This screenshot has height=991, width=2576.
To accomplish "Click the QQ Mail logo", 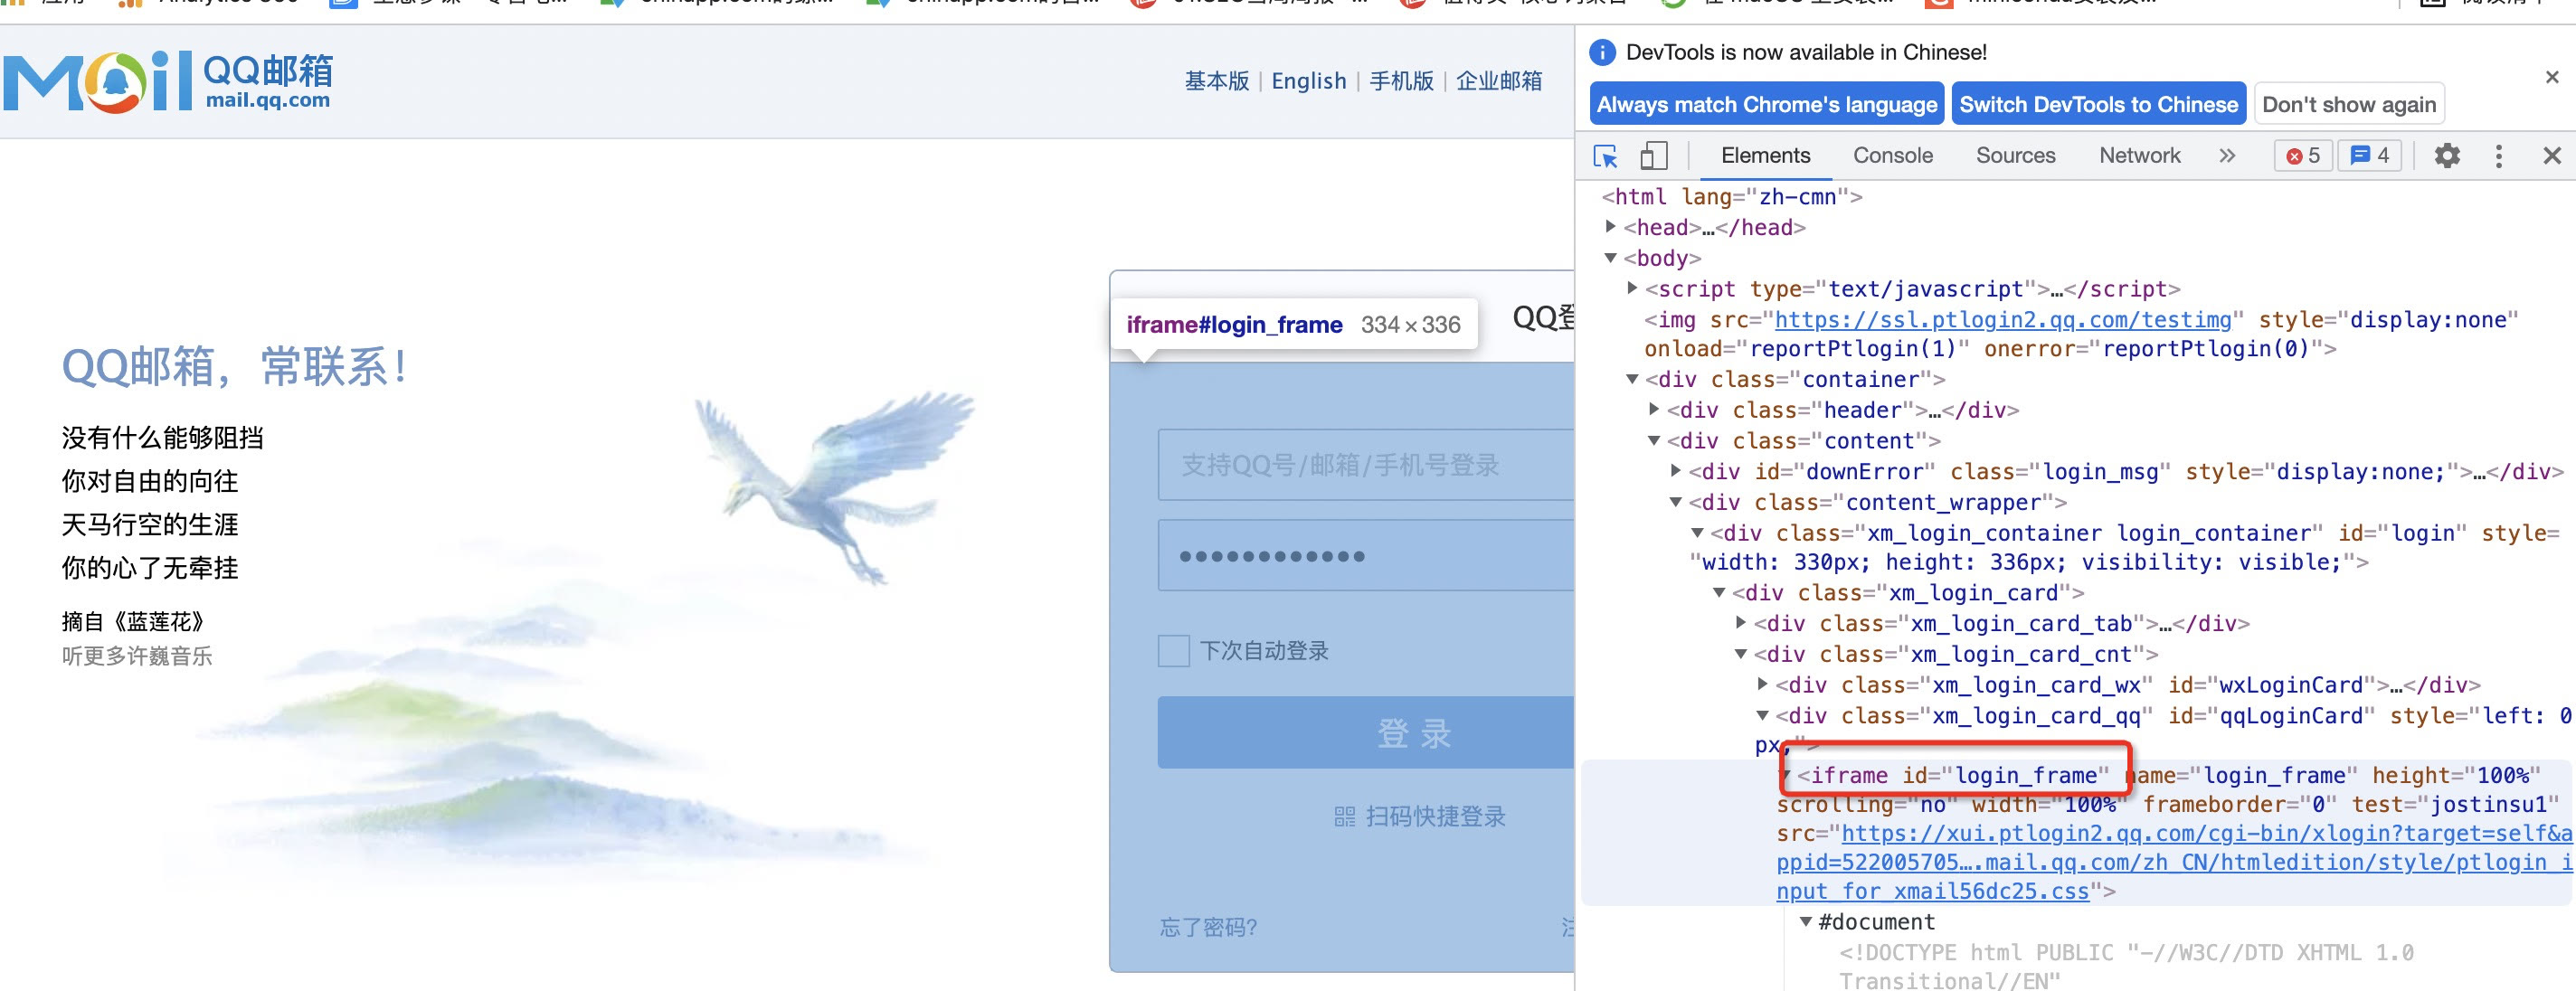I will [167, 82].
